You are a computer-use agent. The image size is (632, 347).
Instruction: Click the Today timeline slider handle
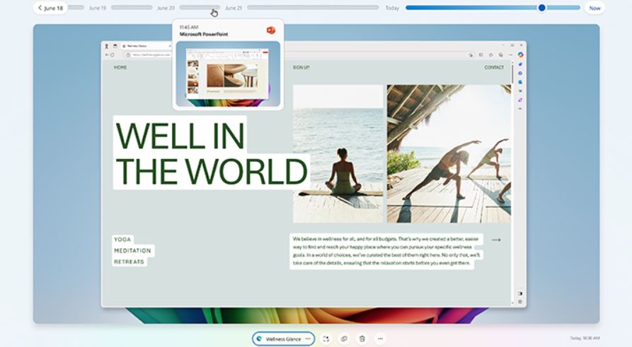tap(541, 8)
